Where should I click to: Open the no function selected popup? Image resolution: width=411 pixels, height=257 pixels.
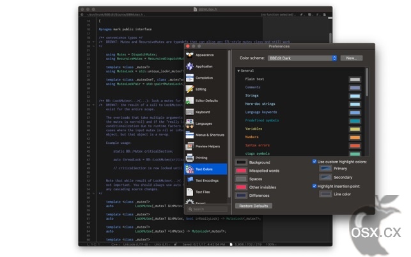[x=278, y=15]
